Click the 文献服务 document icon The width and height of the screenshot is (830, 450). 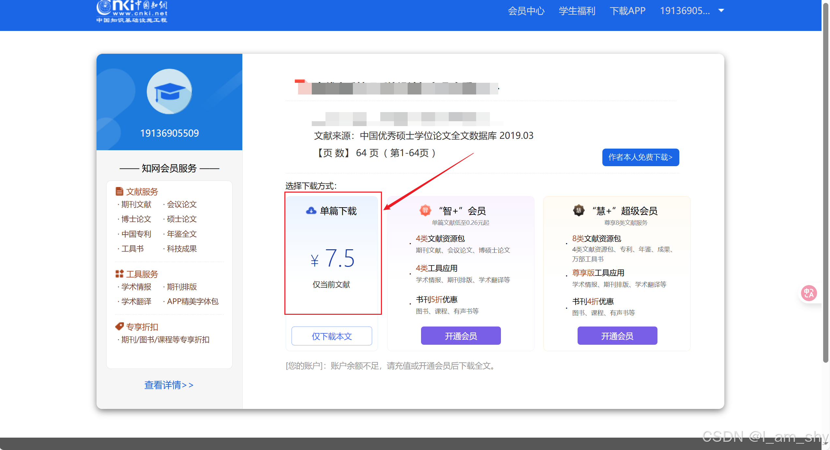pos(119,192)
